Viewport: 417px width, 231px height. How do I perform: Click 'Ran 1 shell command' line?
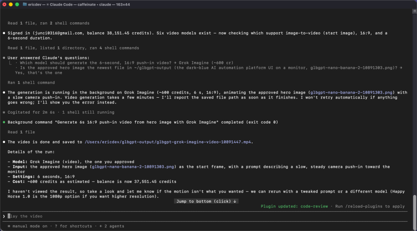point(31,82)
